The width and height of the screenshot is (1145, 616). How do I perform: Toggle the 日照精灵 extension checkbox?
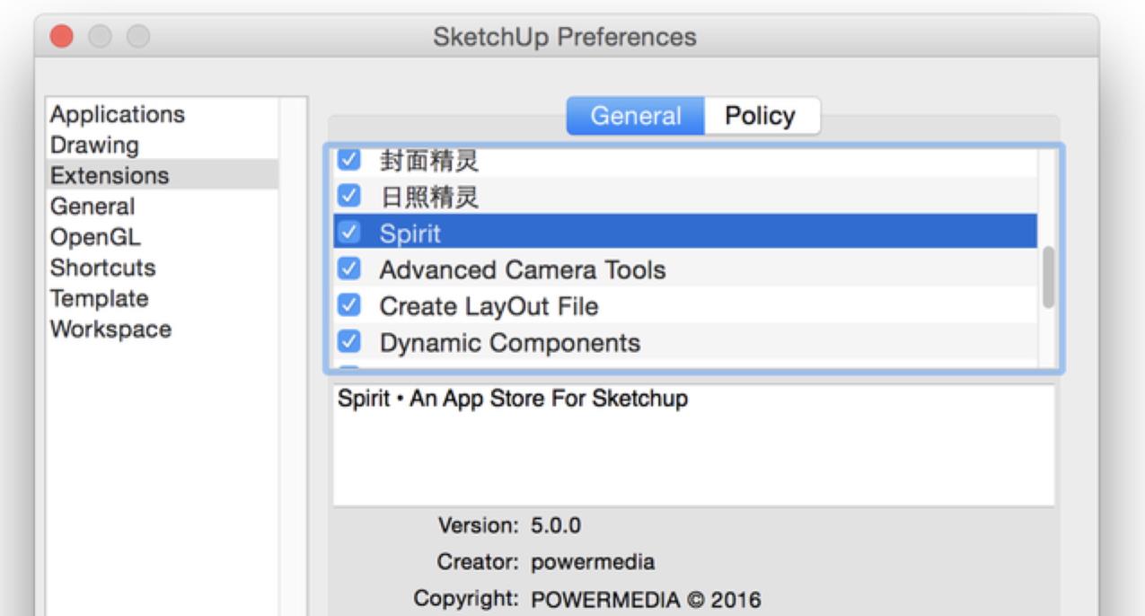point(350,198)
